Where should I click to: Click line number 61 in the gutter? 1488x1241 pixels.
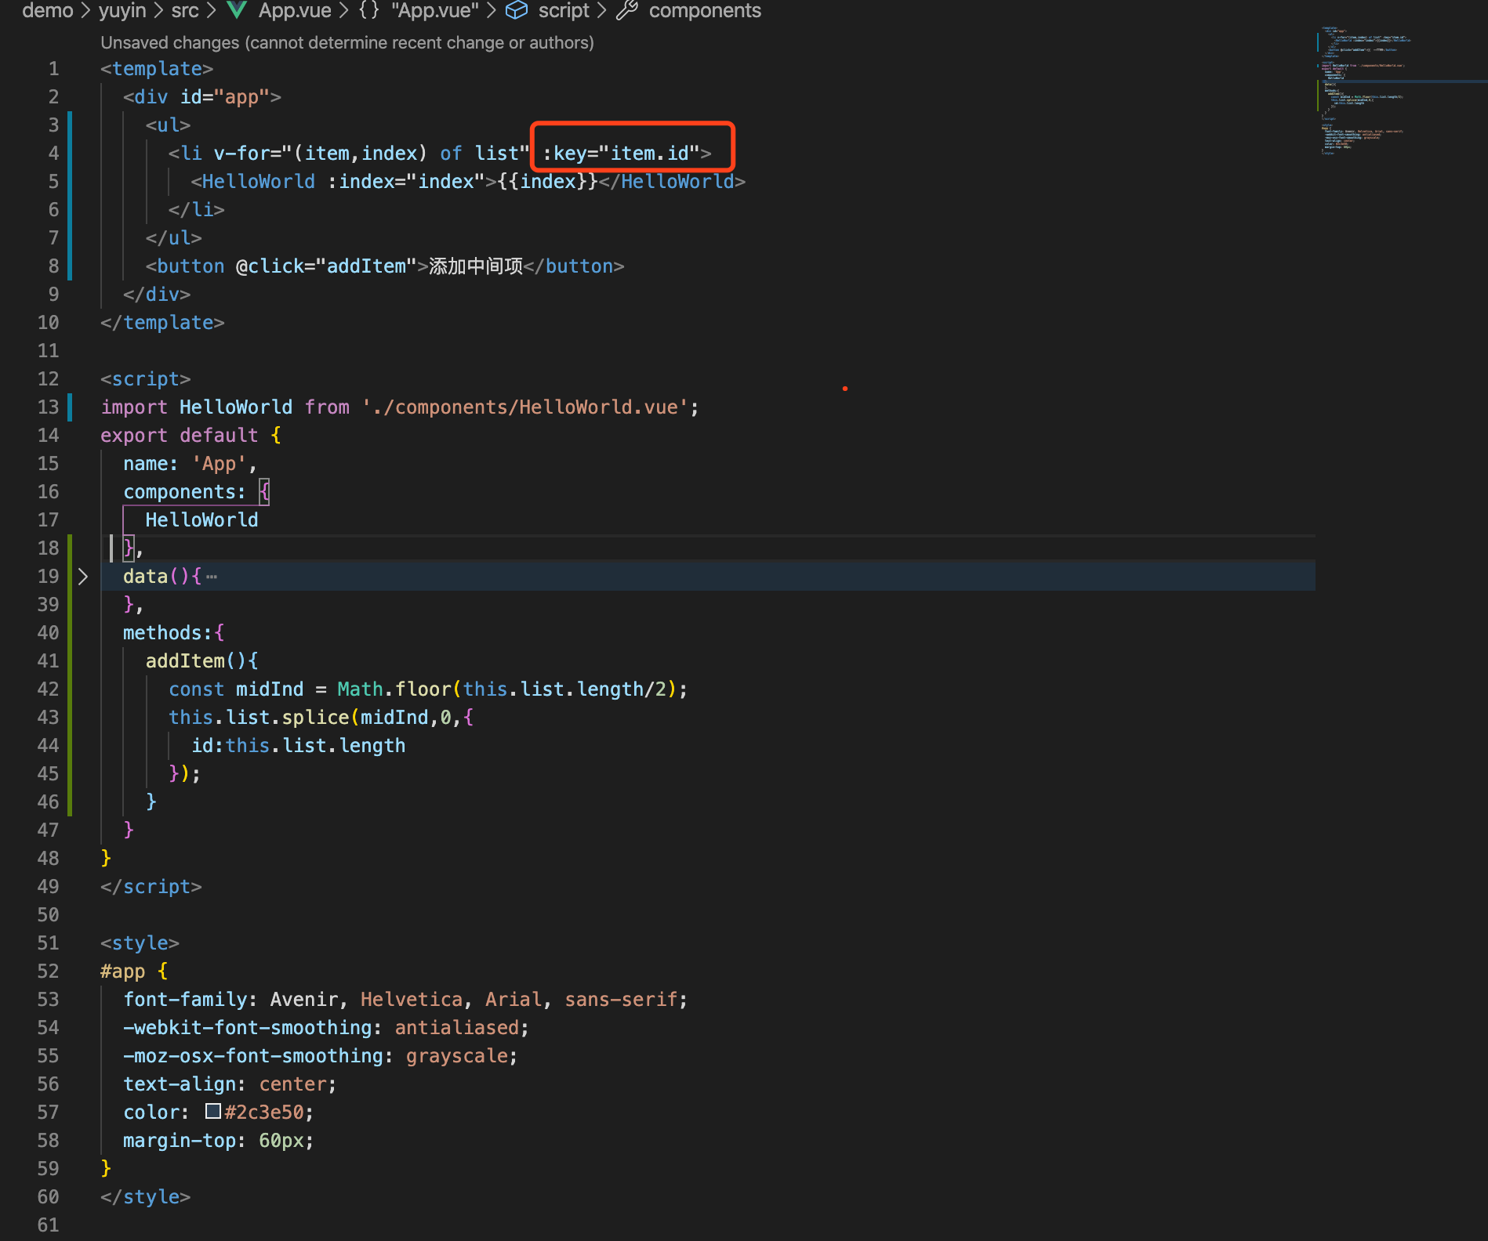point(48,1225)
